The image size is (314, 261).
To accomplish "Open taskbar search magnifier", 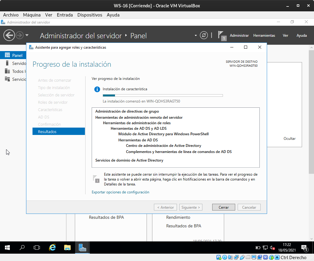I will pyautogui.click(x=22, y=248).
